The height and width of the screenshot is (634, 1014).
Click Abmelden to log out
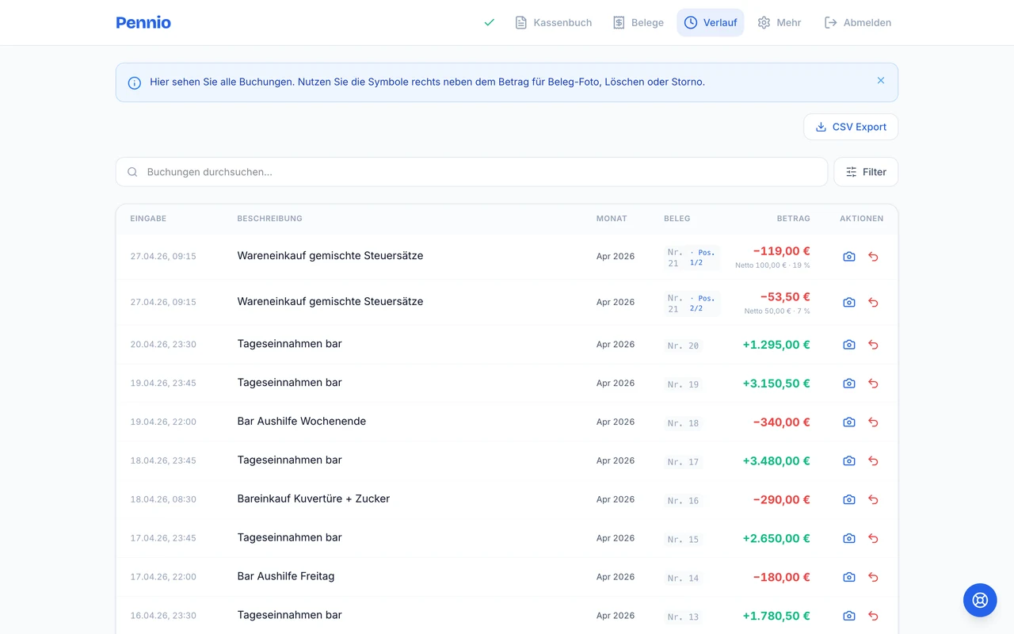[857, 23]
